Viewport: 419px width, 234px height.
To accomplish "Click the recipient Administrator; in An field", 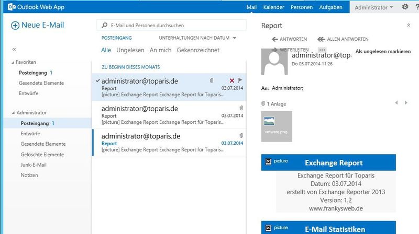I will 287,88.
